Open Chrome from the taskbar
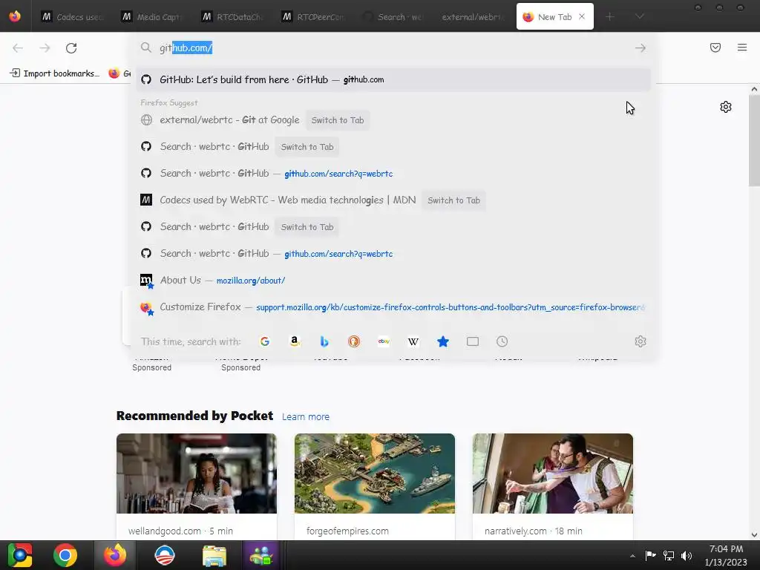Screen dimensions: 760x570 (65, 555)
